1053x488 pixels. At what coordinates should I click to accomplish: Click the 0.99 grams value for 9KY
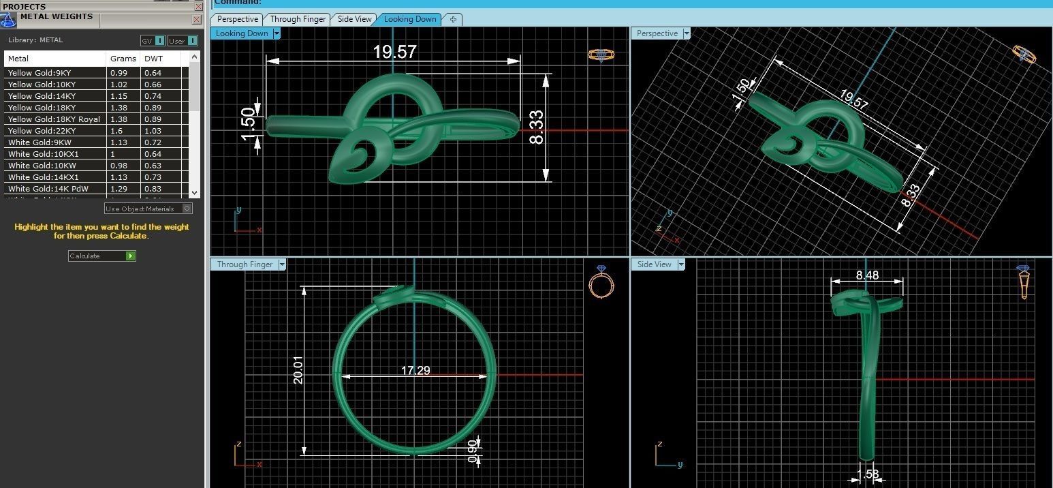click(x=119, y=73)
